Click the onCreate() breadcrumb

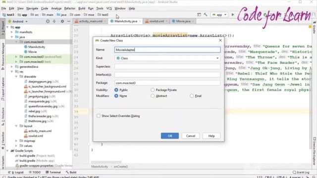pyautogui.click(x=121, y=167)
